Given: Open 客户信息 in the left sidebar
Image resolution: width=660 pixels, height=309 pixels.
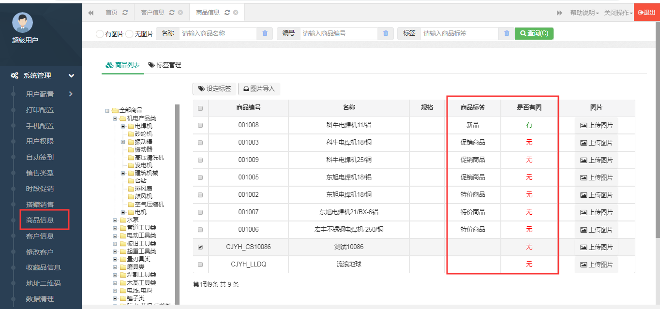Looking at the screenshot, I should coord(40,236).
